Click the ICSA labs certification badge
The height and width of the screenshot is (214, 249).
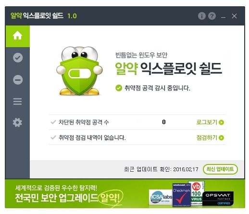coord(161,197)
